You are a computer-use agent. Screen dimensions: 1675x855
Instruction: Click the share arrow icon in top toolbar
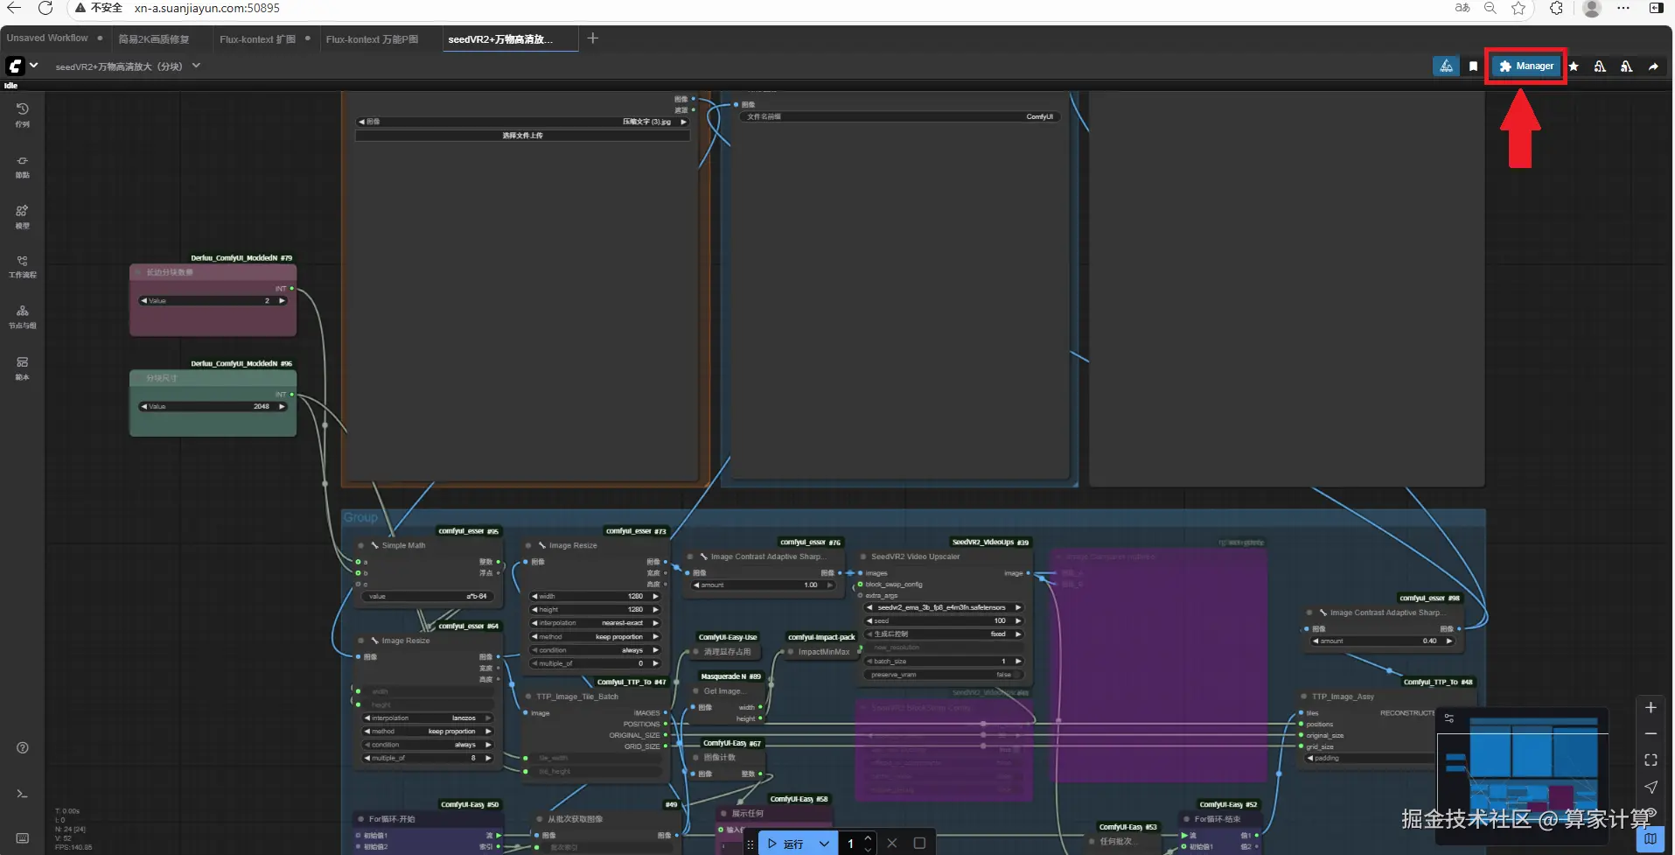(x=1653, y=67)
